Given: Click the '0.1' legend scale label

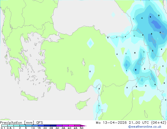Looking at the screenshot, I should click(3, 128).
